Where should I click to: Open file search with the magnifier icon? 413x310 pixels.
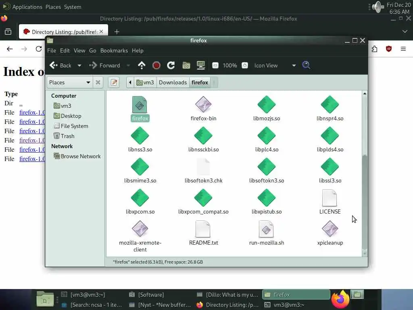tap(306, 65)
